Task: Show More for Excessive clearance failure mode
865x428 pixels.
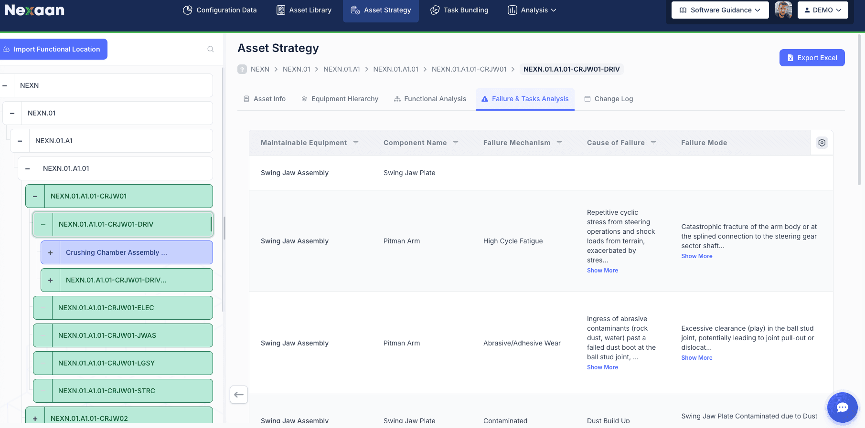Action: click(x=696, y=358)
